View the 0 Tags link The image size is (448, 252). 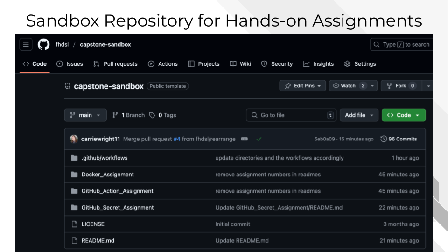pyautogui.click(x=162, y=115)
